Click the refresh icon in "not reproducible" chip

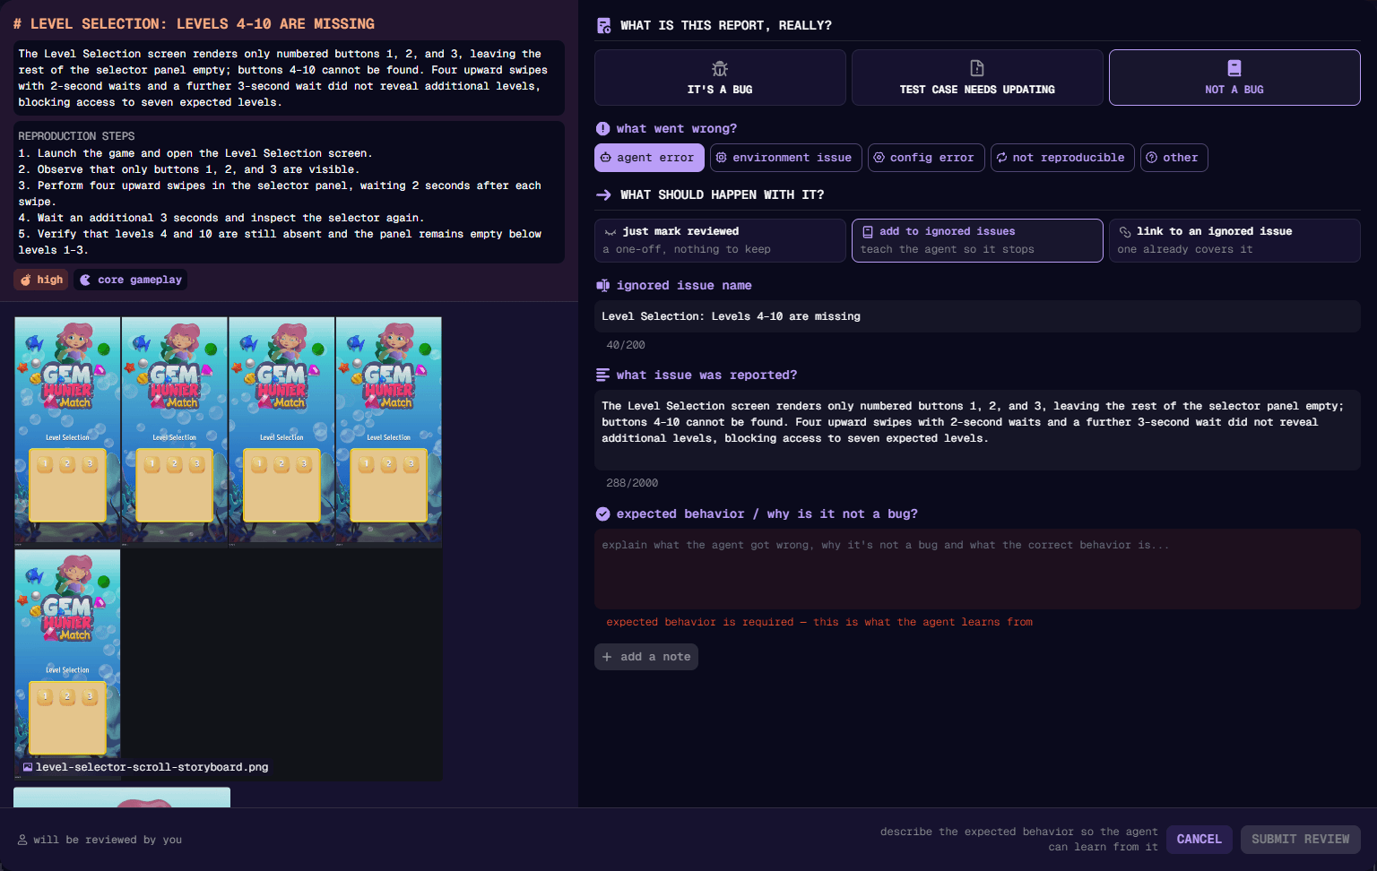[x=1002, y=158]
